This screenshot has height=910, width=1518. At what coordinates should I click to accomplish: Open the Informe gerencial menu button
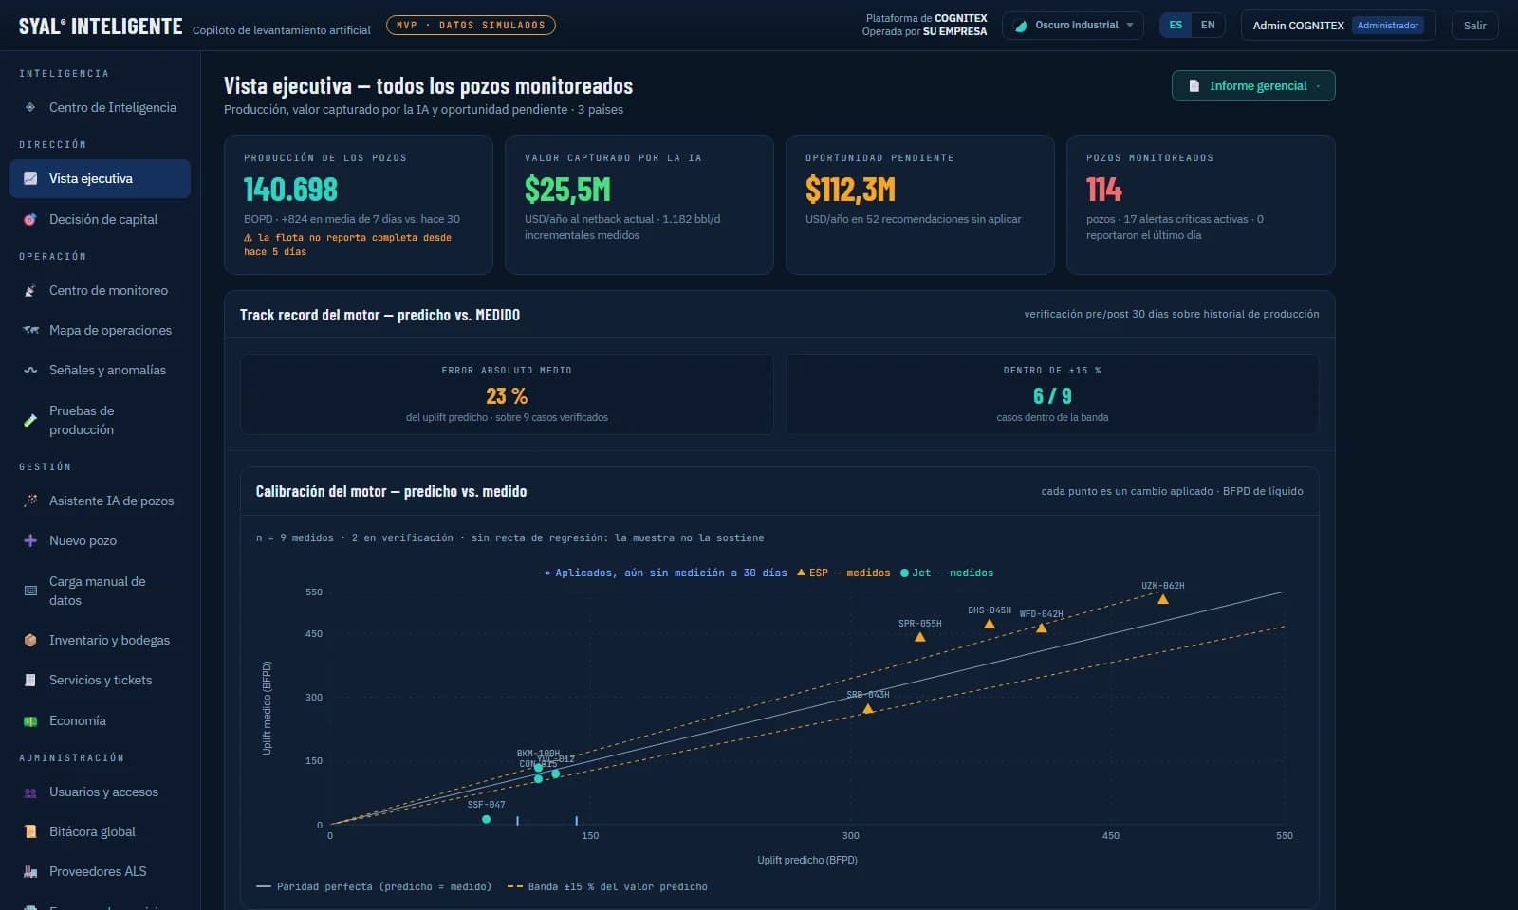[1253, 85]
